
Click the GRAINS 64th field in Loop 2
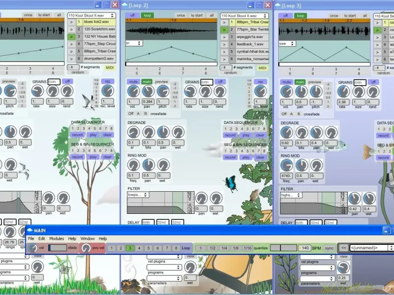click(x=207, y=82)
